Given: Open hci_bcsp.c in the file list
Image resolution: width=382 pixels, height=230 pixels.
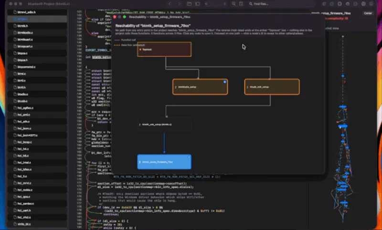Looking at the screenshot, I should pos(37,142).
